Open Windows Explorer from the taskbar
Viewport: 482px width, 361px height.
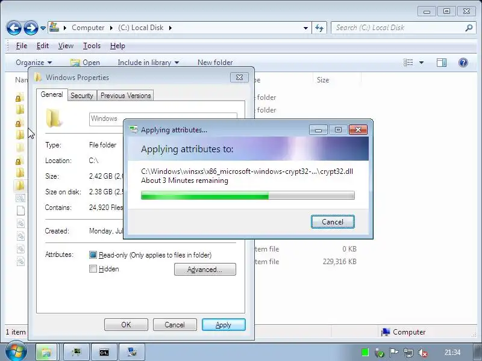[46, 352]
